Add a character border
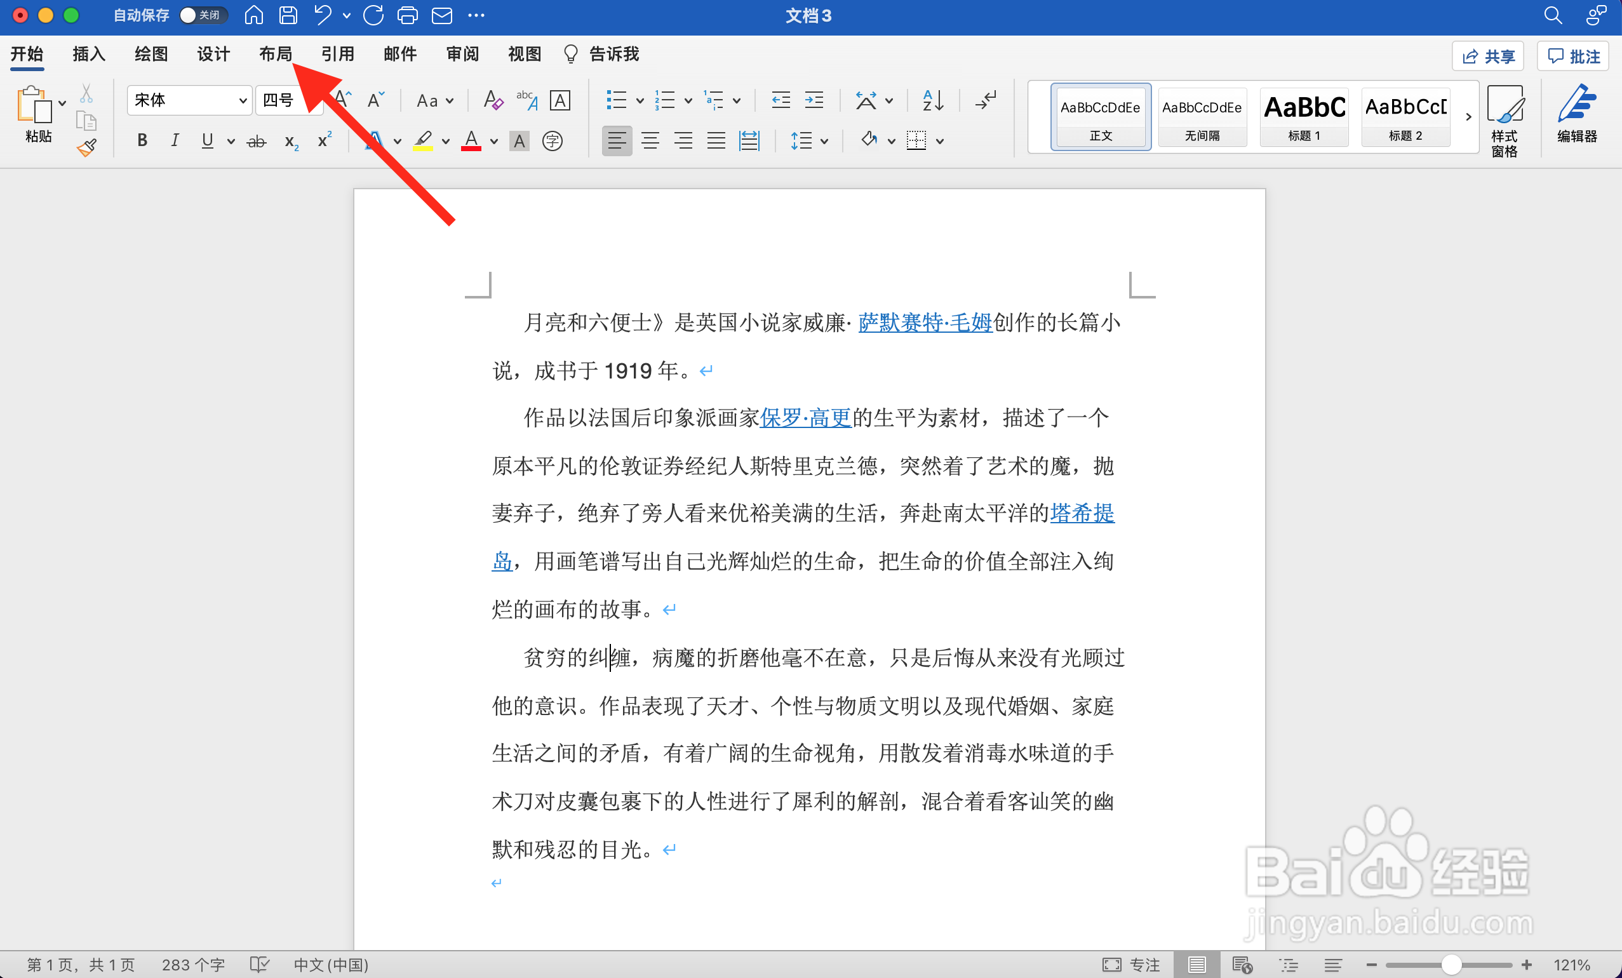This screenshot has width=1622, height=978. pos(560,101)
